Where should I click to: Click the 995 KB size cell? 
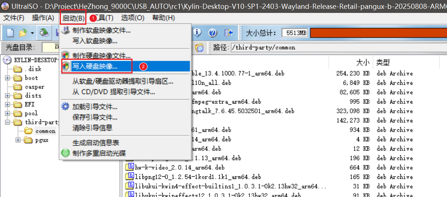(359, 102)
